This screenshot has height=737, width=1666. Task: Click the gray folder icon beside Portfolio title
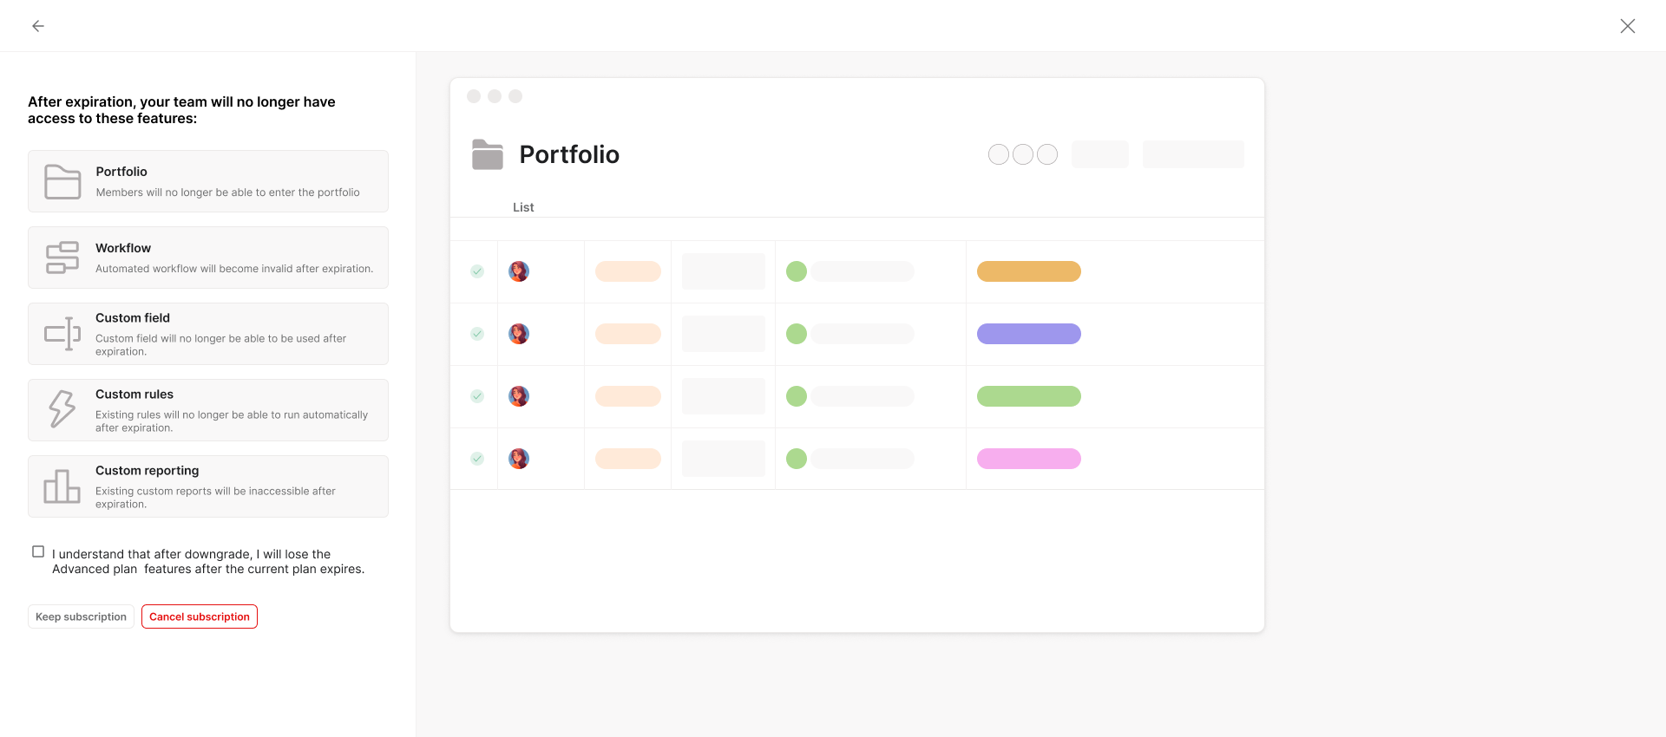click(x=488, y=154)
